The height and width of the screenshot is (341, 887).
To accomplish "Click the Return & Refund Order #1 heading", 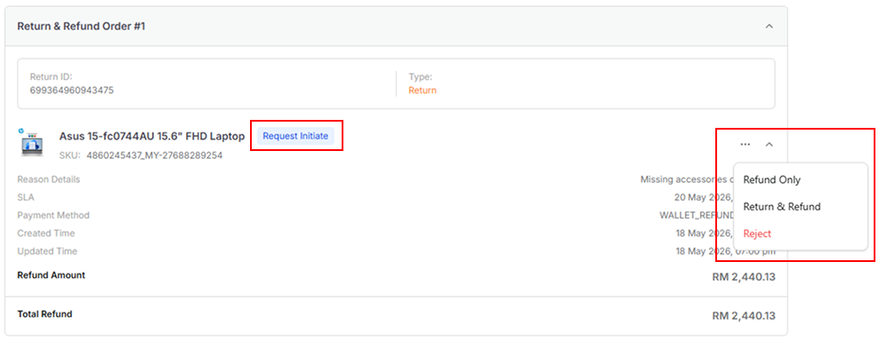I will [x=82, y=26].
